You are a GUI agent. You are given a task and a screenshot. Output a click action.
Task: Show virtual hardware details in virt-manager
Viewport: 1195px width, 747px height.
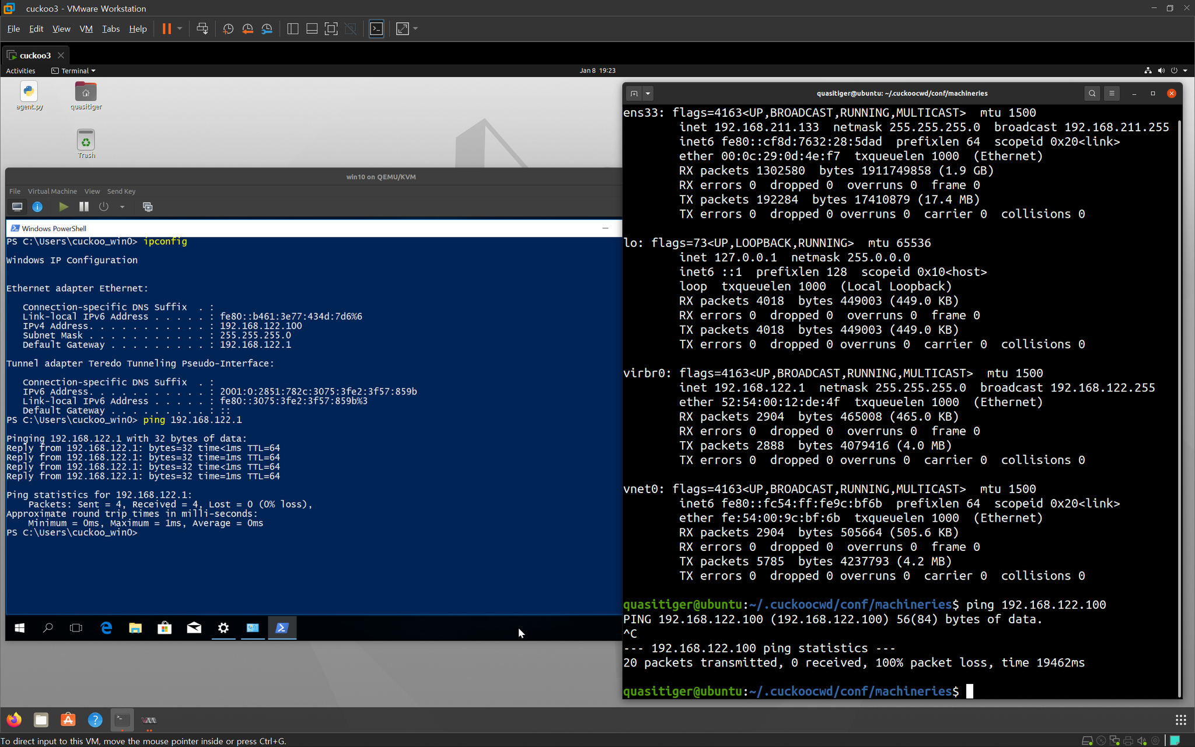[37, 207]
